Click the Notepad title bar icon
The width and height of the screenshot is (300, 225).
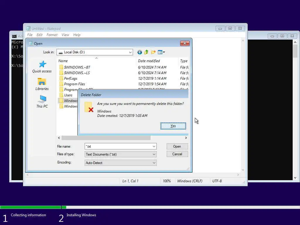(x=28, y=28)
